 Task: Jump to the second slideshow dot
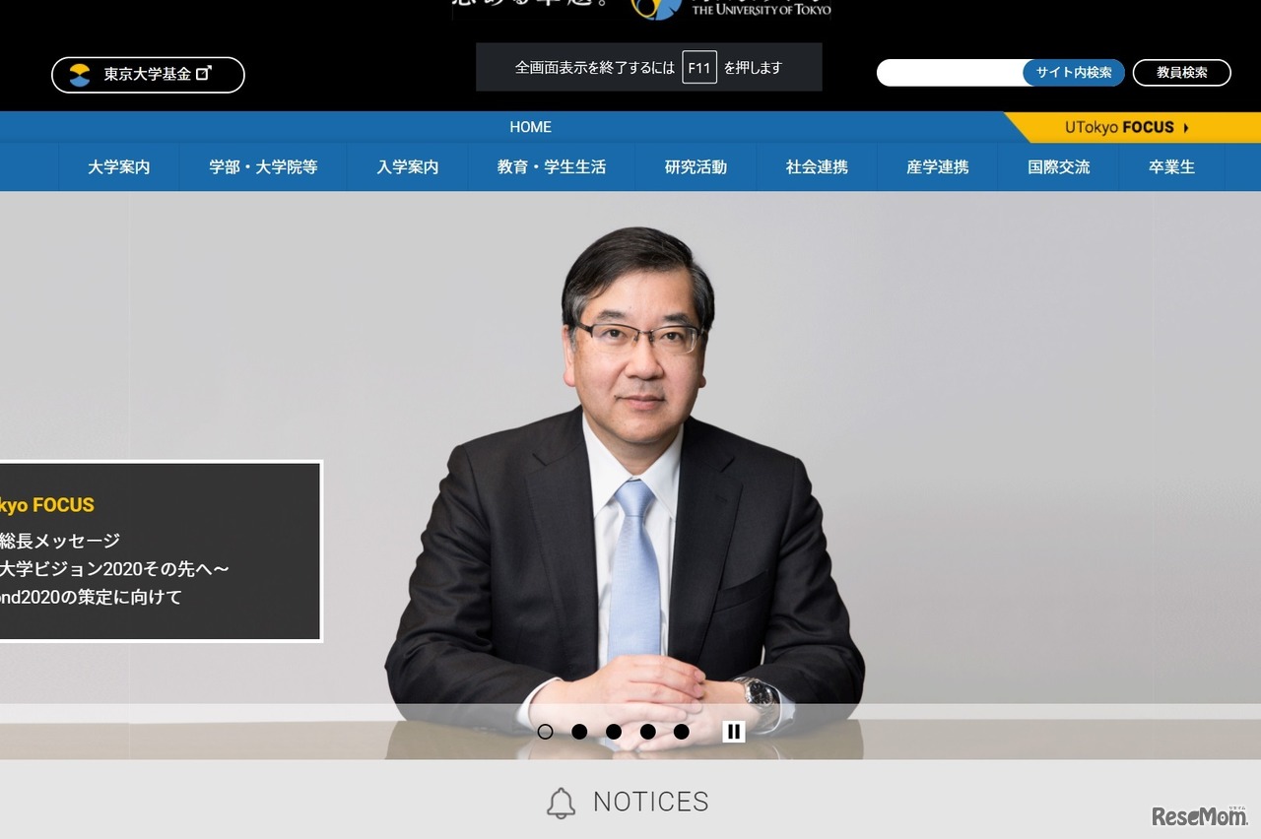[x=579, y=732]
